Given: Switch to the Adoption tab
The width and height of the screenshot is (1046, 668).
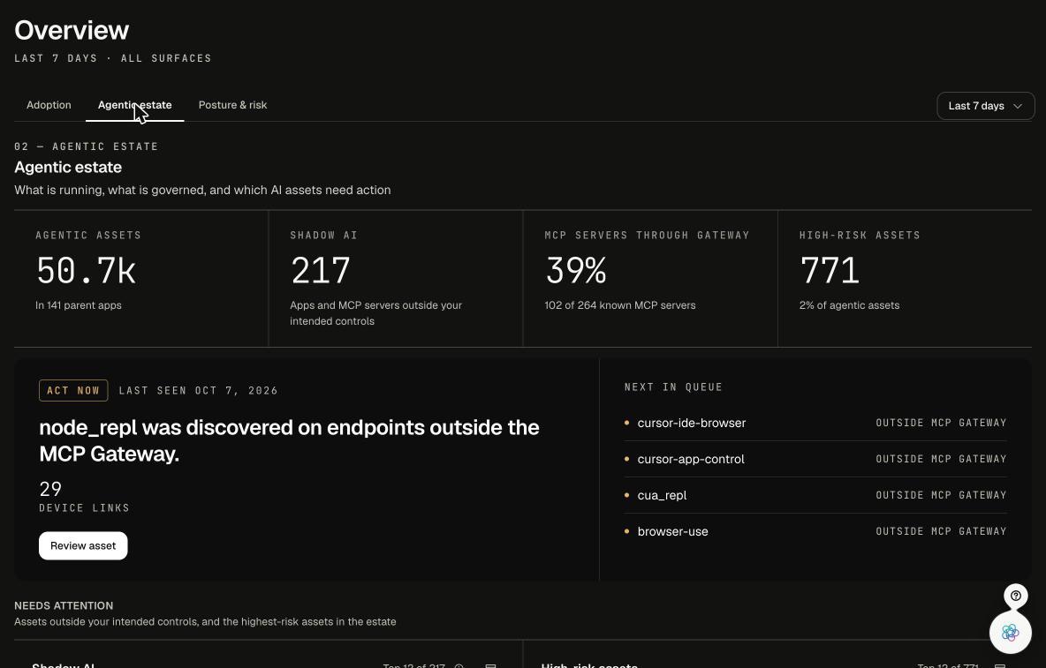Looking at the screenshot, I should [x=49, y=105].
